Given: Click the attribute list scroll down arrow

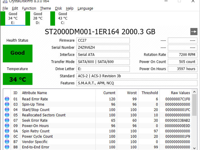Looking at the screenshot, I should [194, 148].
